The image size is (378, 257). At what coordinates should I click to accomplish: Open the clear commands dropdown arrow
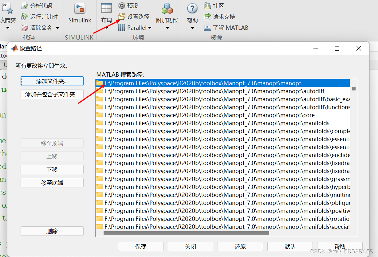[57, 28]
